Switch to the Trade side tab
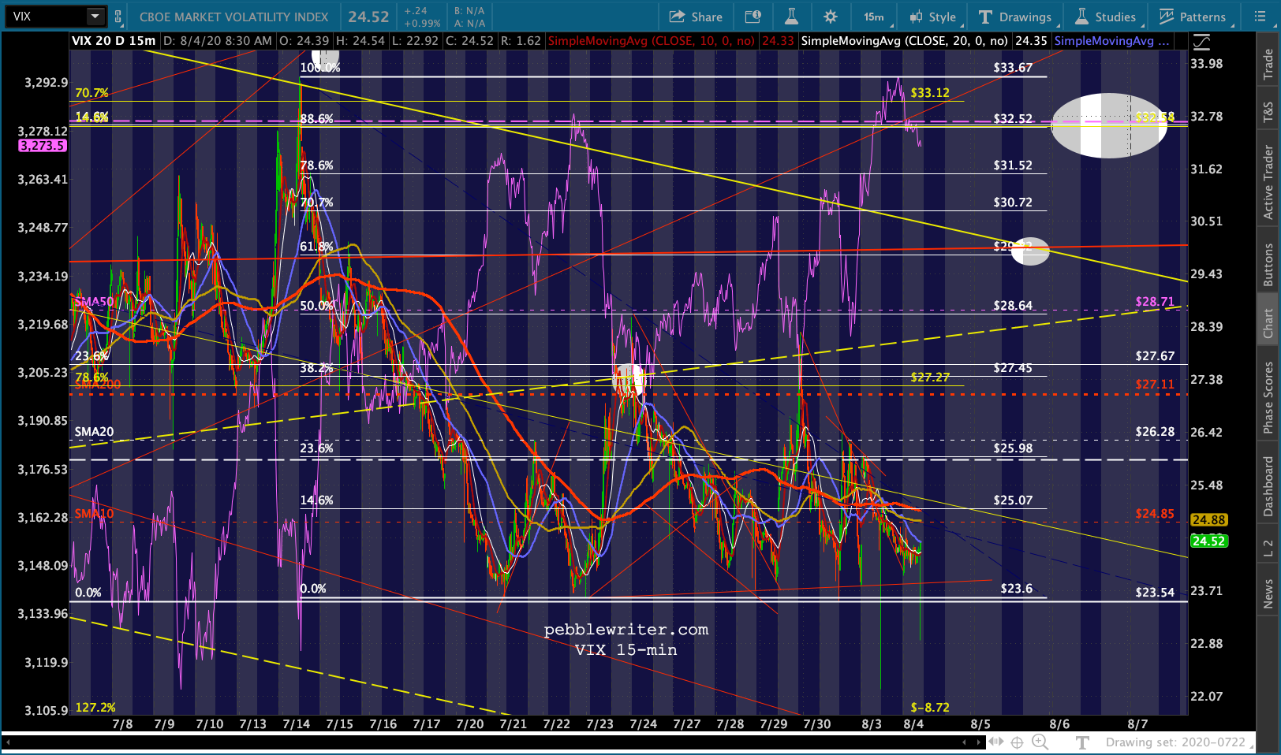1281x755 pixels. pos(1268,64)
